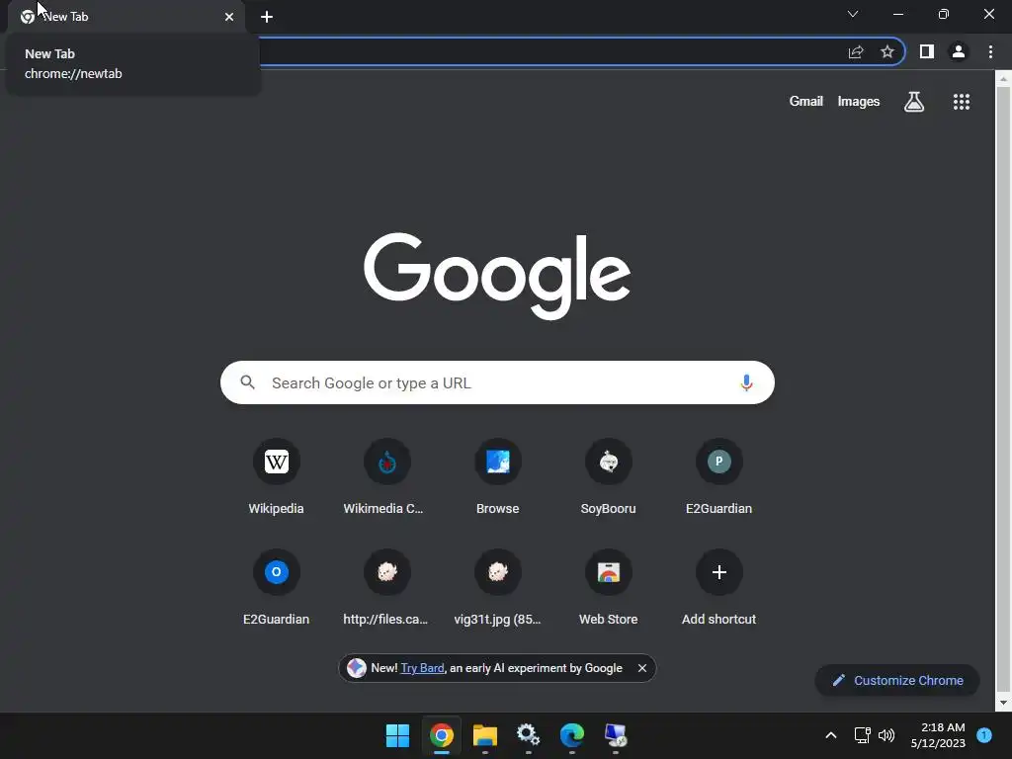Show hidden system tray icons
Viewport: 1012px width, 759px height.
point(831,735)
